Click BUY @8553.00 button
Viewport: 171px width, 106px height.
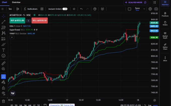coord(17,20)
